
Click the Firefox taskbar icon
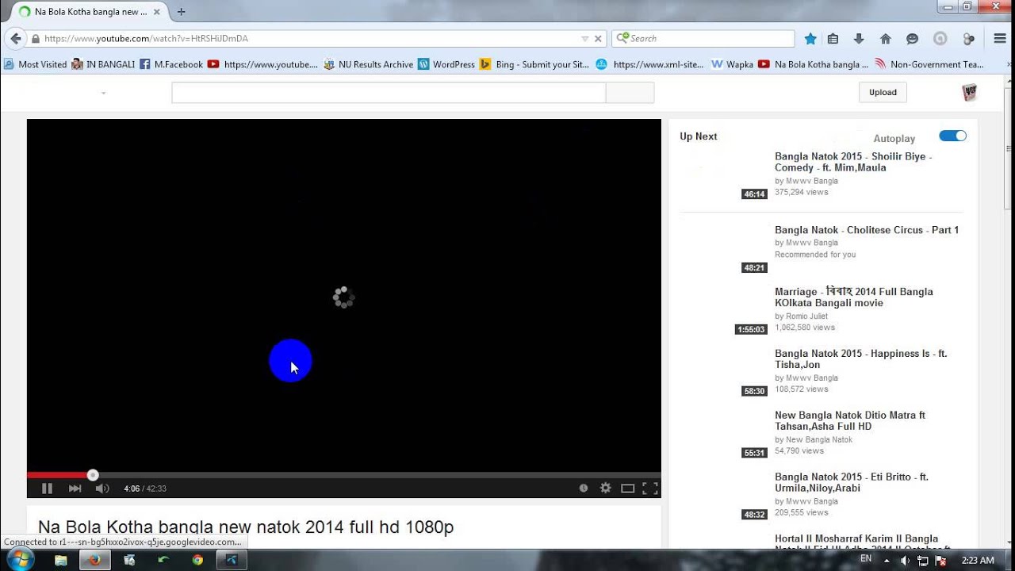(94, 560)
